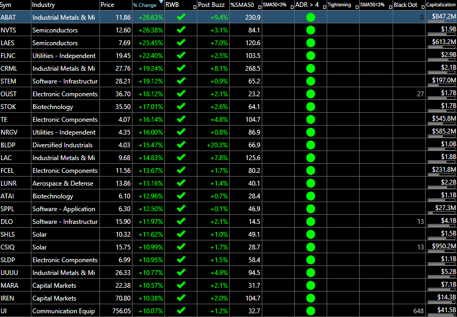Click the Post Buzz column header
The height and width of the screenshot is (317, 457).
point(213,5)
